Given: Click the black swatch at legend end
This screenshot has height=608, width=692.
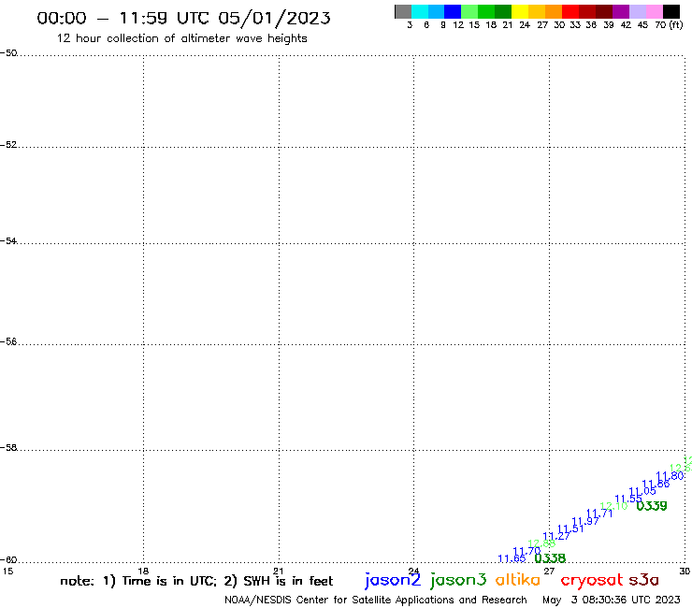Looking at the screenshot, I should click(x=671, y=11).
